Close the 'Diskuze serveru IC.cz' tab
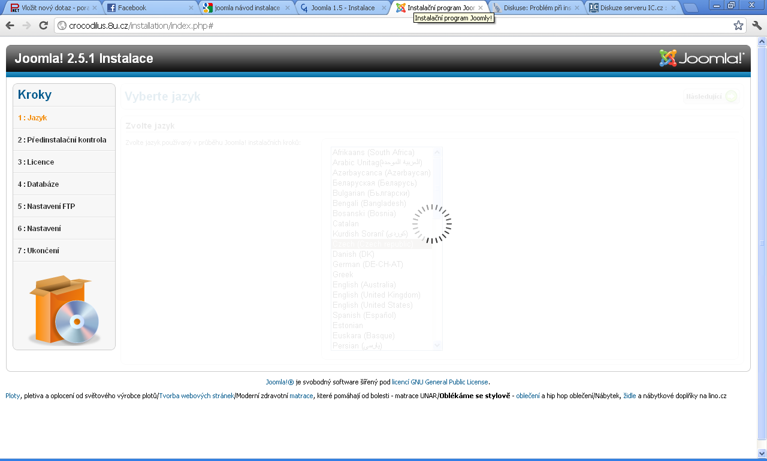 674,8
